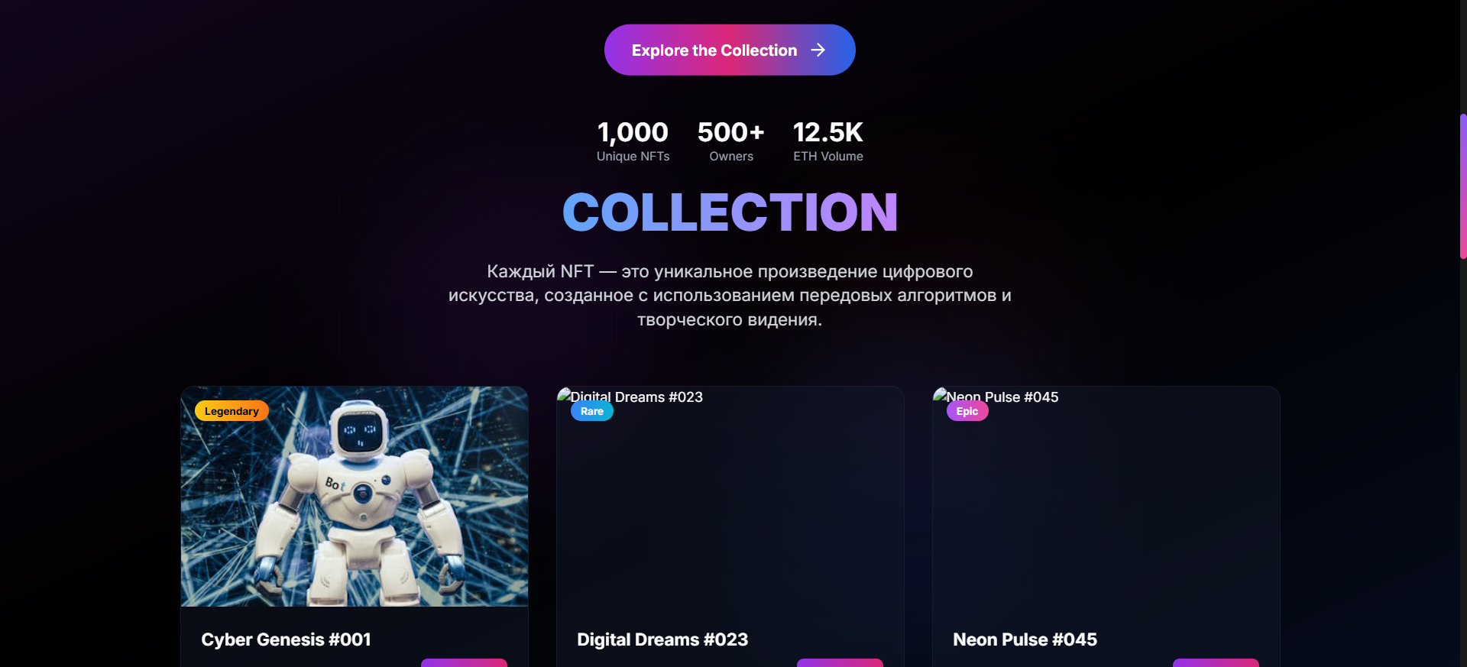This screenshot has height=667, width=1467.
Task: Click the broken Neon Pulse #045 image icon
Action: pos(941,395)
